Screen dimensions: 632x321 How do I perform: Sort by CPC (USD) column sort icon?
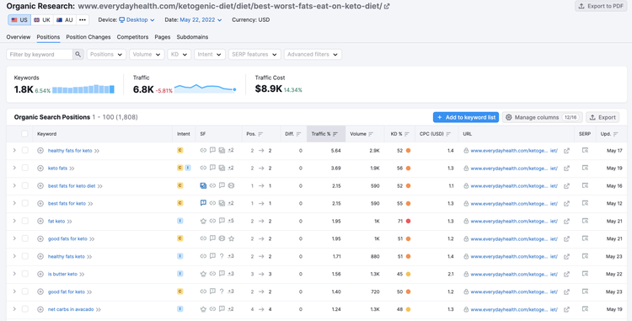point(448,134)
